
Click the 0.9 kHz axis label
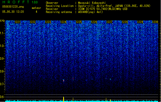click(x=2, y=59)
